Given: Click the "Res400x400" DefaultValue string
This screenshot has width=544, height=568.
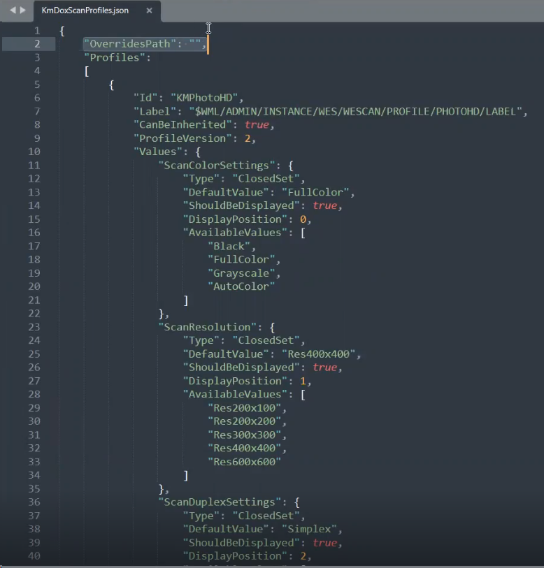Looking at the screenshot, I should click(x=318, y=354).
